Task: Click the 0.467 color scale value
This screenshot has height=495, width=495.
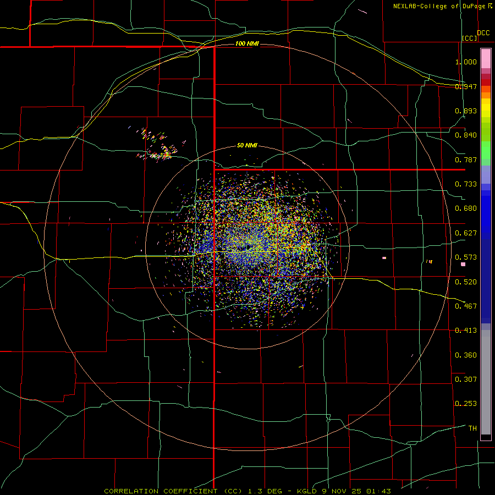Action: point(466,306)
